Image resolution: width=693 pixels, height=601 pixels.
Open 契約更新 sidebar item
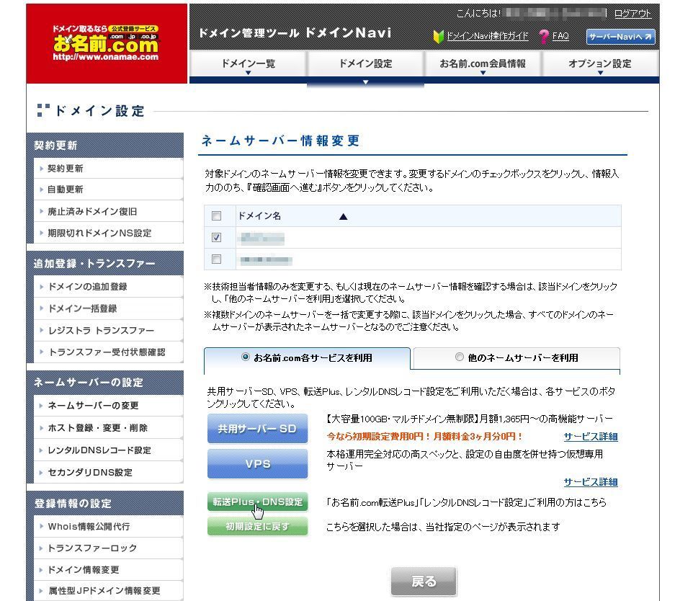pos(108,169)
